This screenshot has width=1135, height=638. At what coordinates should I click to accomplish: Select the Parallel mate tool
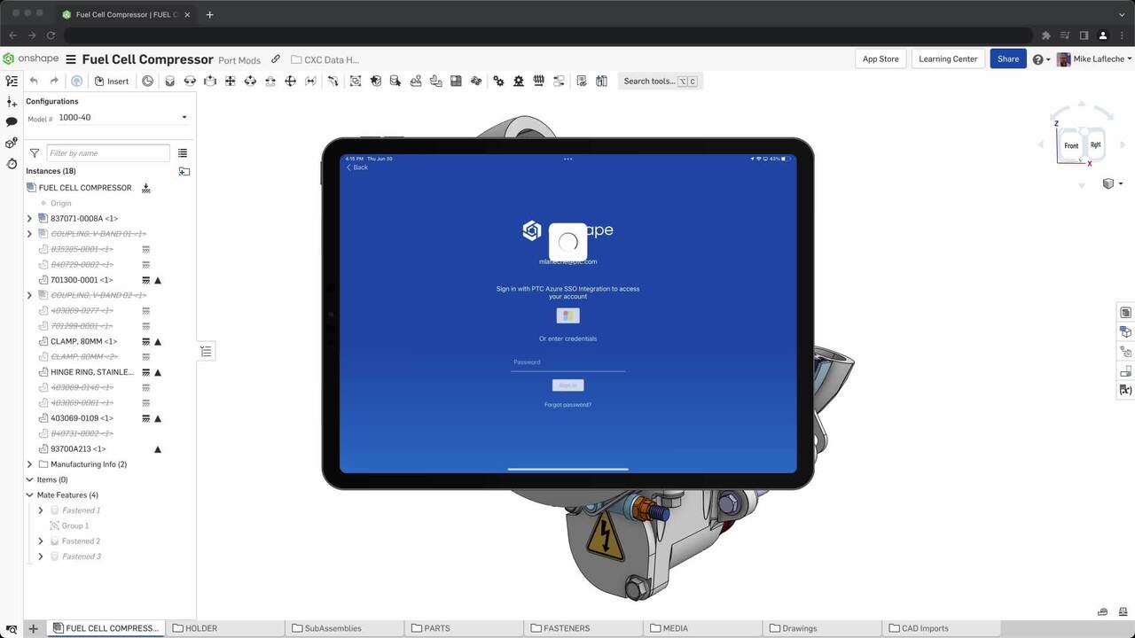tap(310, 81)
